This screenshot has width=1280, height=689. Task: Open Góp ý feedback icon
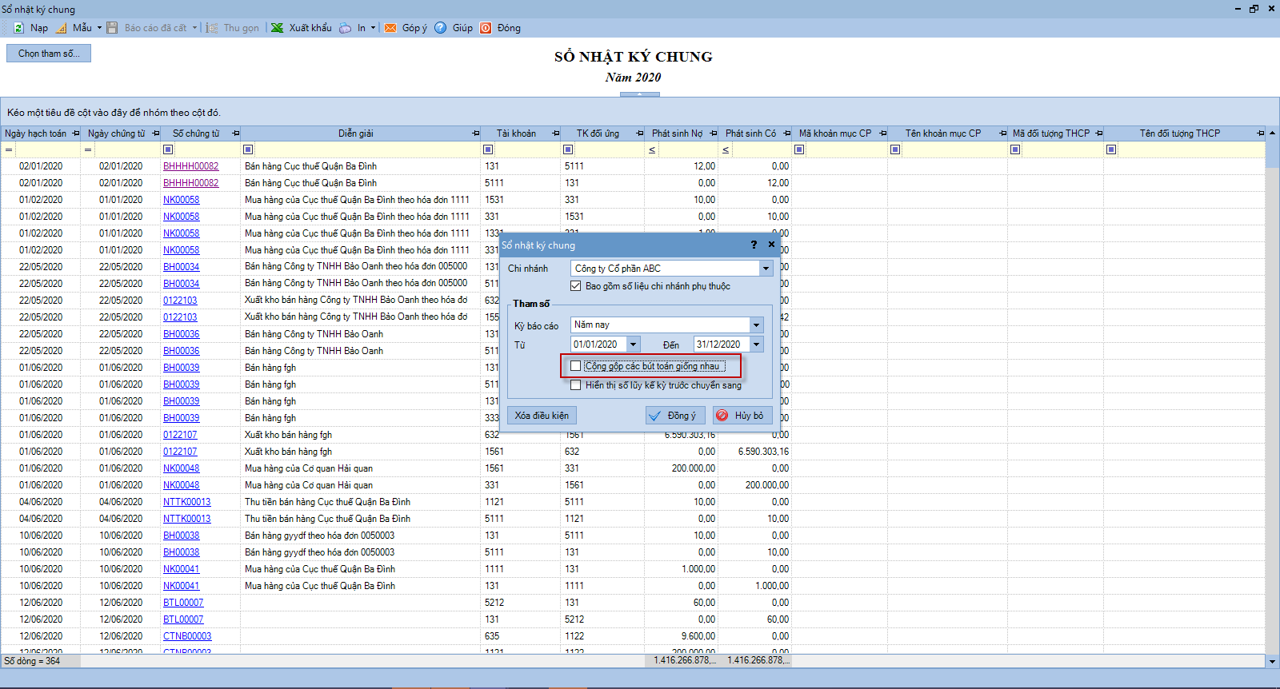point(390,28)
